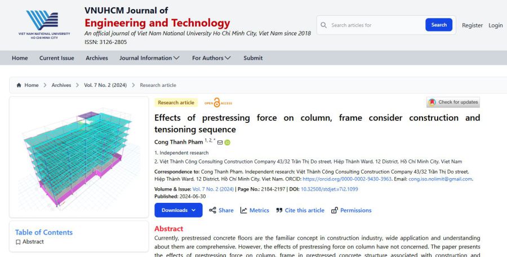Click the Permissions unlock icon

click(334, 210)
